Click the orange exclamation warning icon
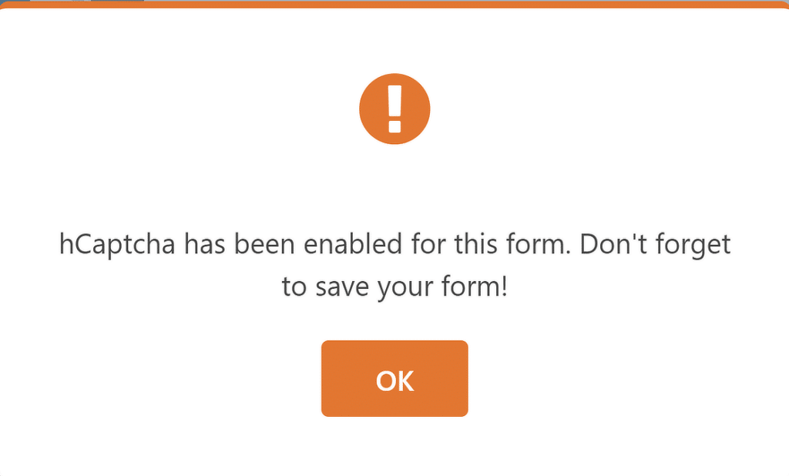 click(x=394, y=109)
